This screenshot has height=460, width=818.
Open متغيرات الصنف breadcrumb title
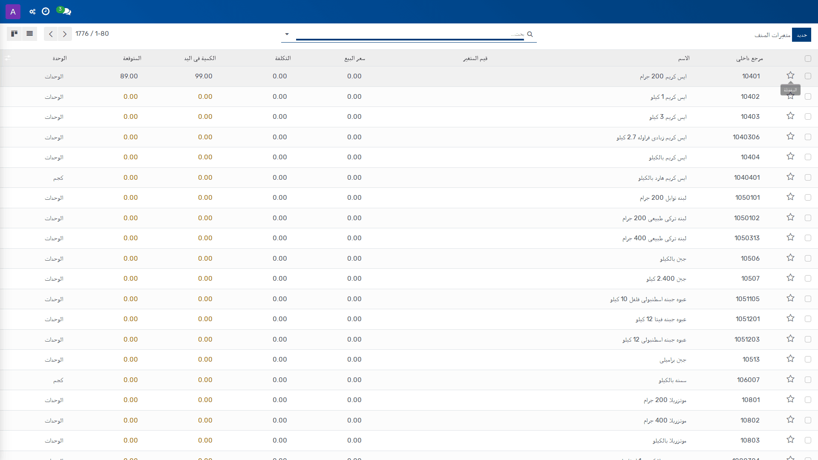(x=772, y=35)
